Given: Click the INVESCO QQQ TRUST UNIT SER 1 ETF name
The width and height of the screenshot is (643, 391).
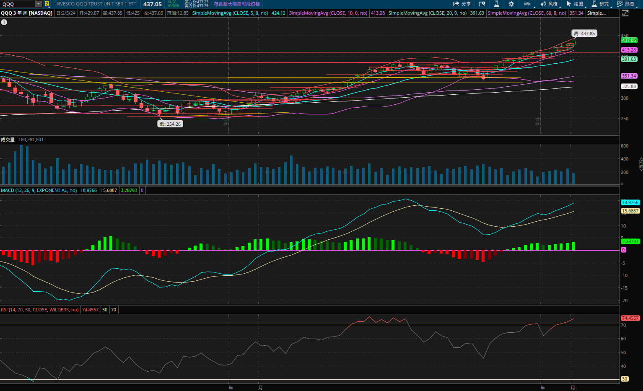Looking at the screenshot, I should (96, 4).
